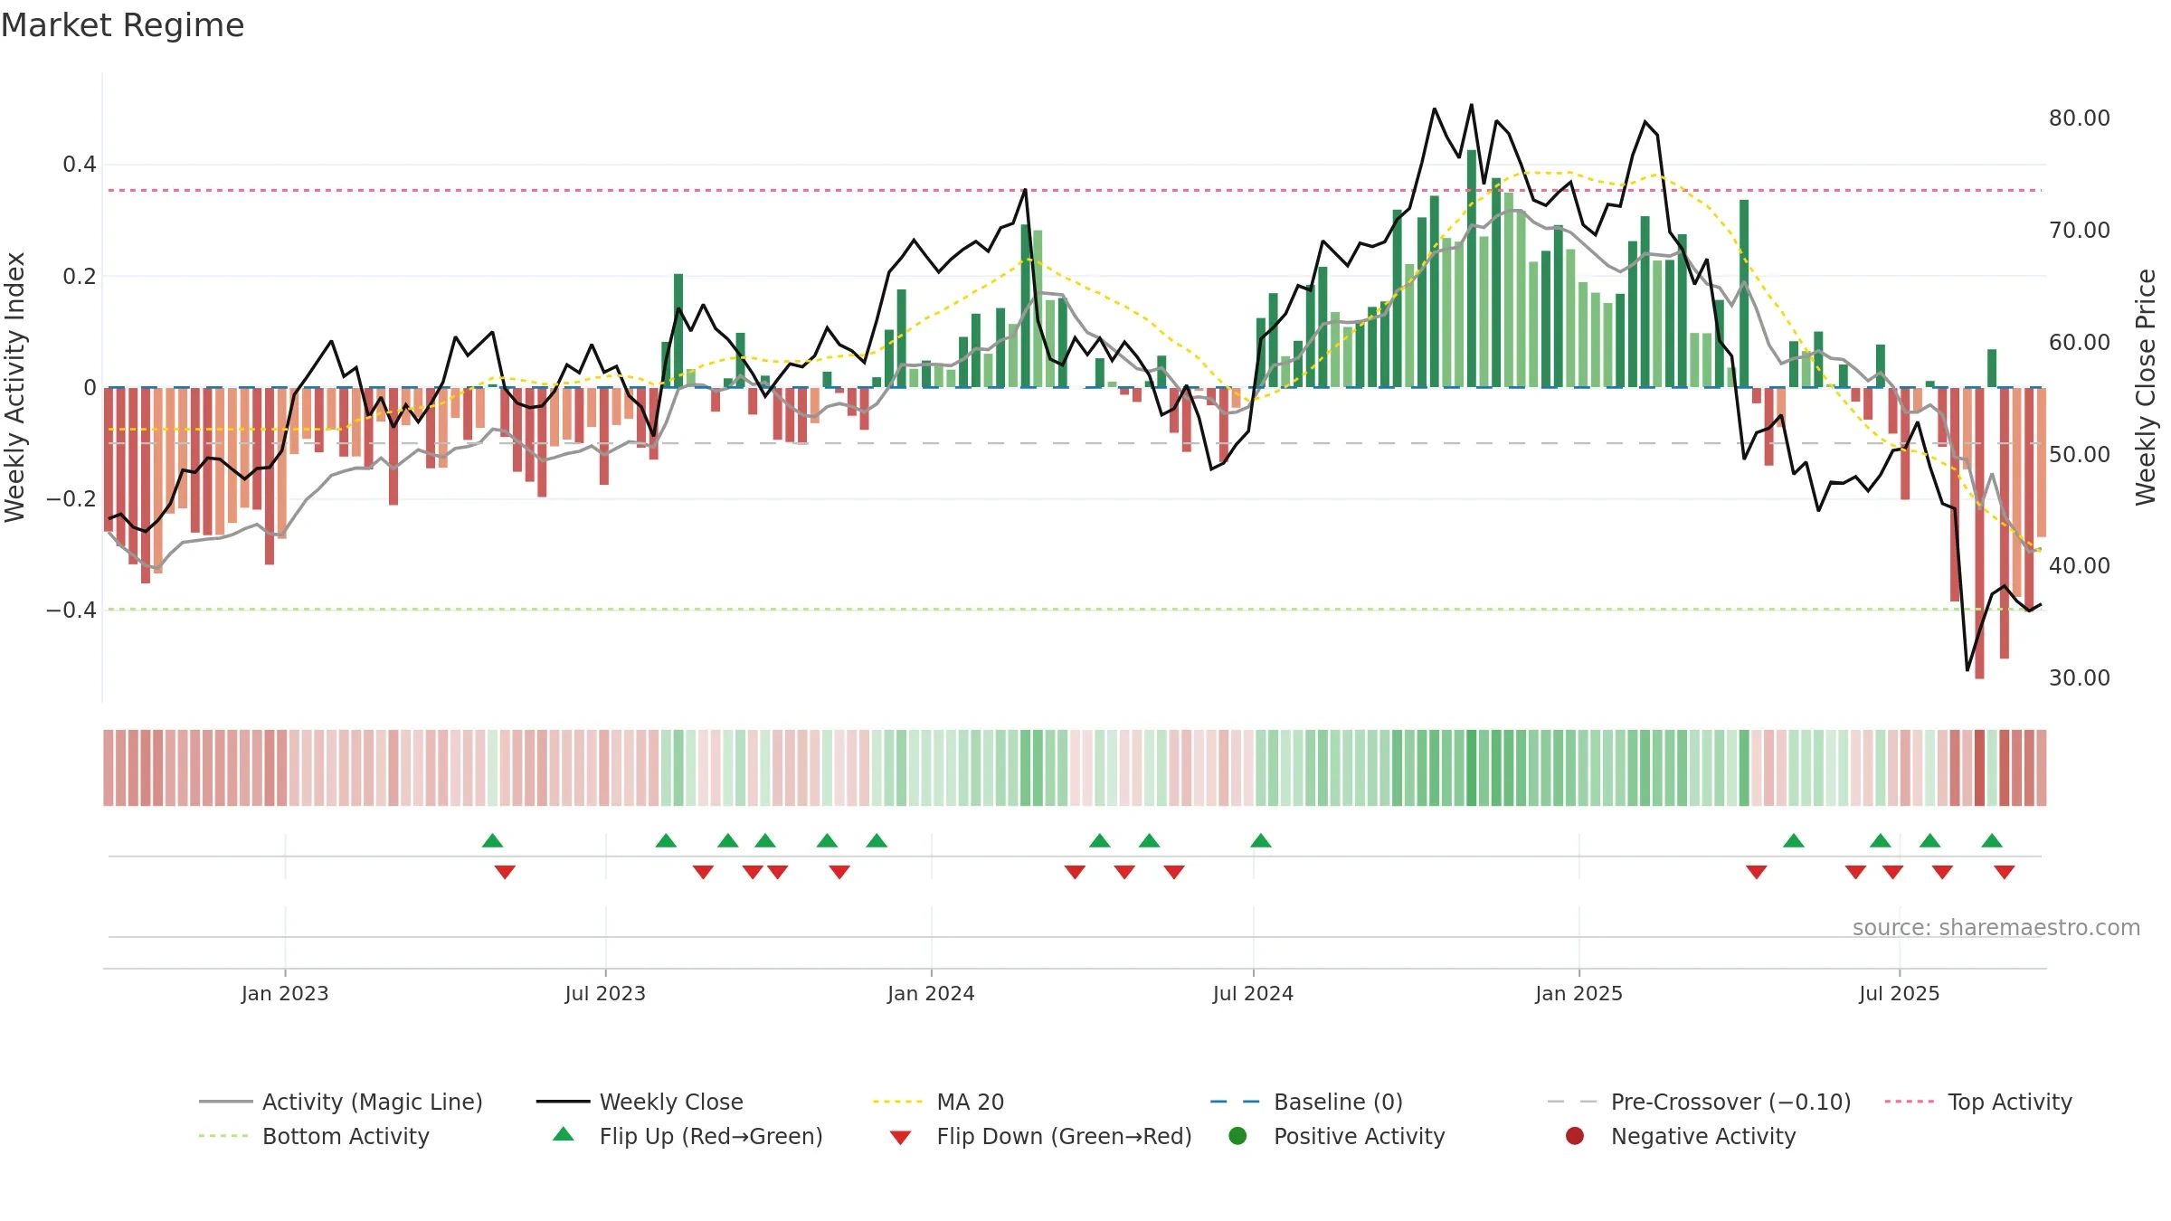Click the lone green cell in early-2023 heat strip
Screen dimensions: 2171x1221
click(x=493, y=768)
